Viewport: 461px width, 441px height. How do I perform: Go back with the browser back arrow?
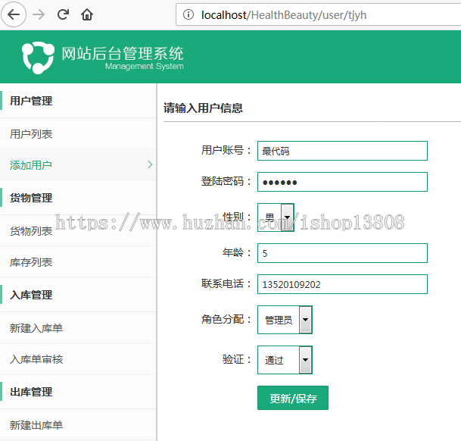tap(14, 14)
